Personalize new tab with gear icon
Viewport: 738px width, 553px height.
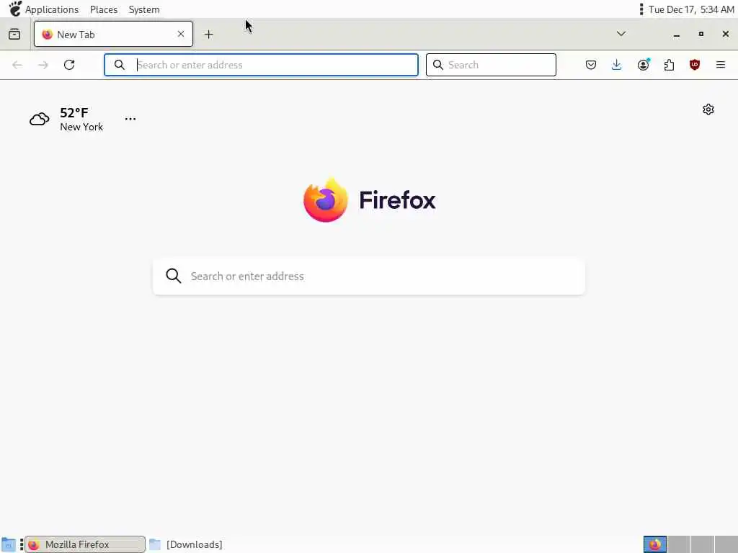tap(708, 109)
